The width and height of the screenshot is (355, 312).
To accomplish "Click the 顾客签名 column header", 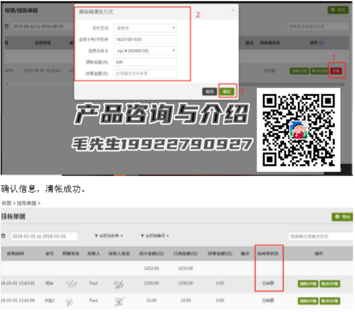I will [x=71, y=253].
